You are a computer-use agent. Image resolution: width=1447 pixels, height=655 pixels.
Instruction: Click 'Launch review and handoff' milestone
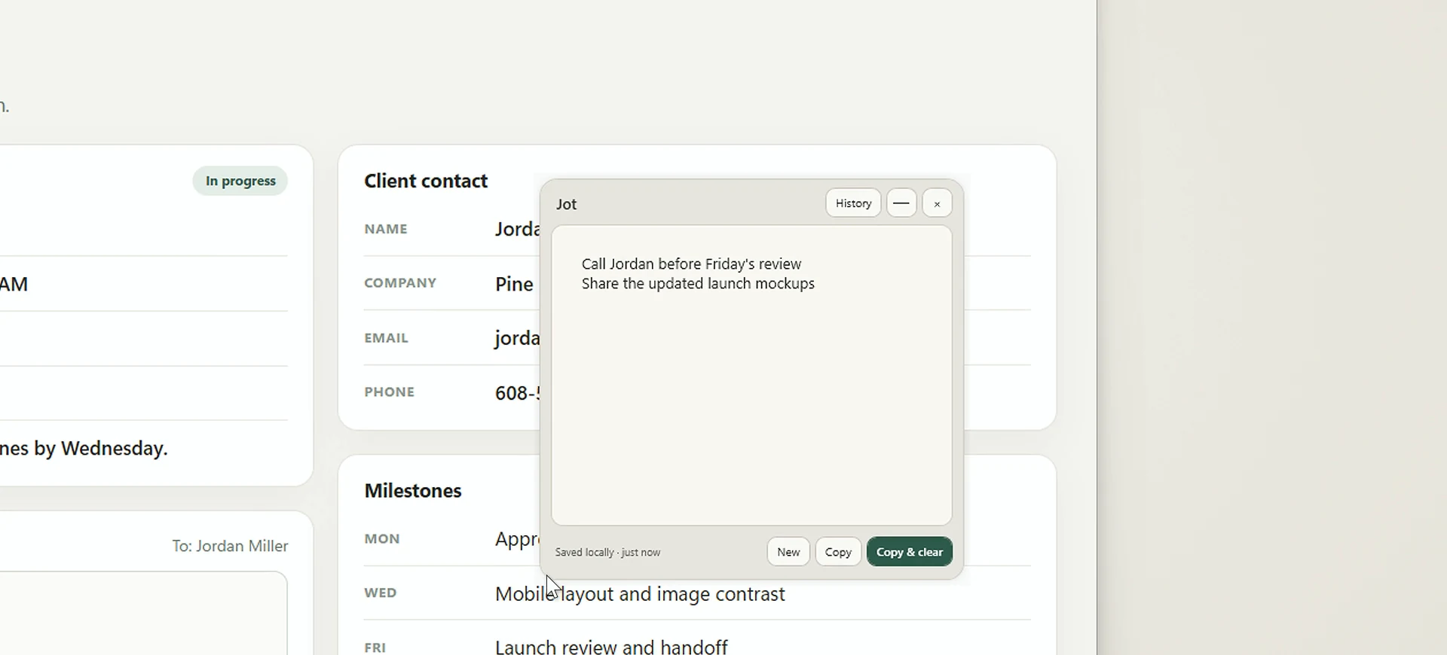[611, 646]
